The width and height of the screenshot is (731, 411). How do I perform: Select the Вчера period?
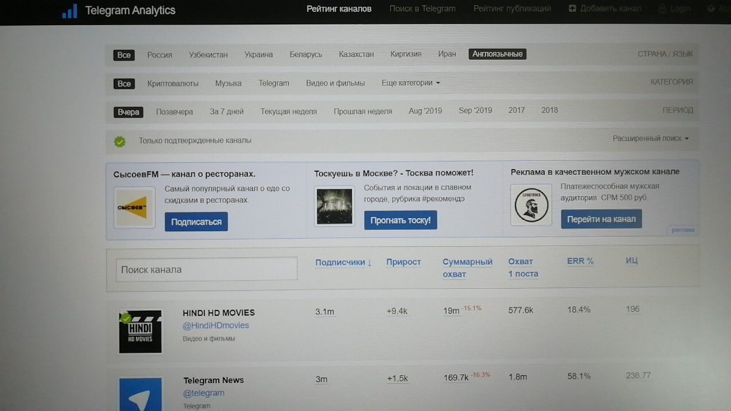point(128,112)
